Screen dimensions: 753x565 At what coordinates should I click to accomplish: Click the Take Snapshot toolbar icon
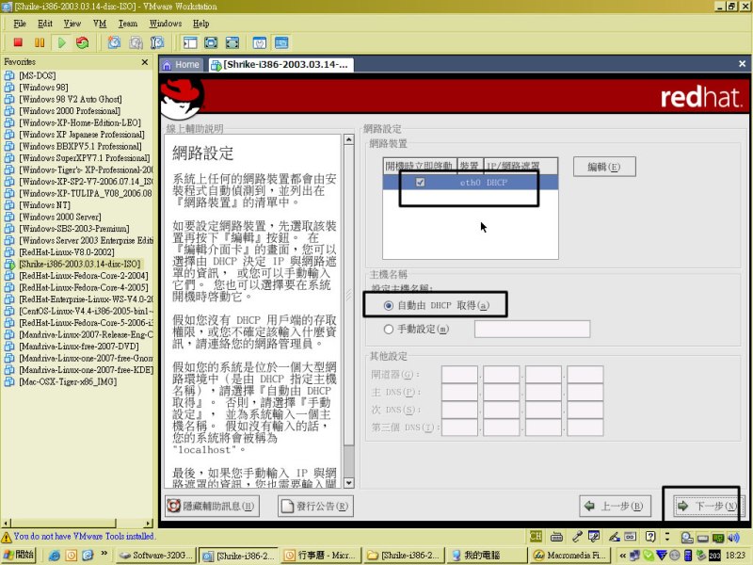[x=114, y=42]
